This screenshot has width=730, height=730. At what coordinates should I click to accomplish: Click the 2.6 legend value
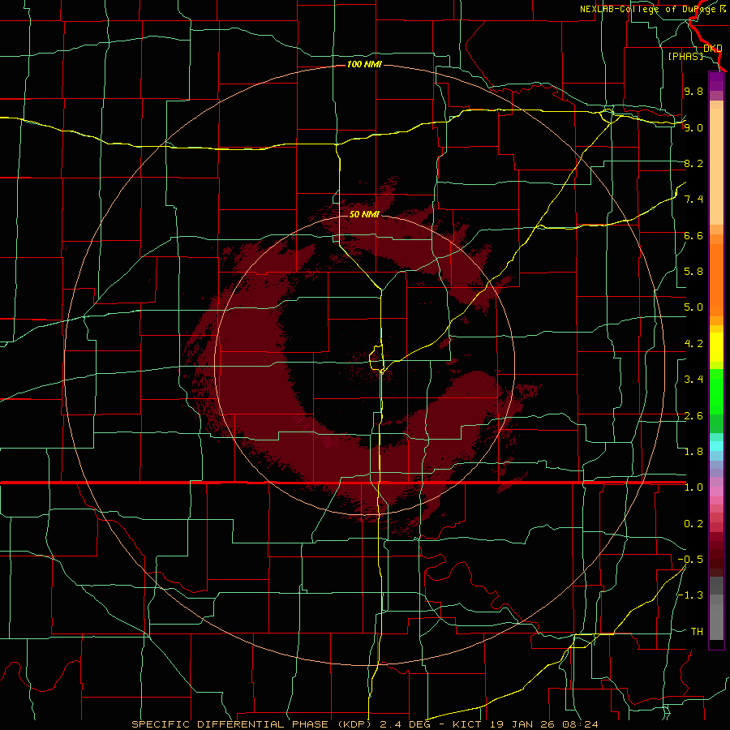tap(693, 416)
